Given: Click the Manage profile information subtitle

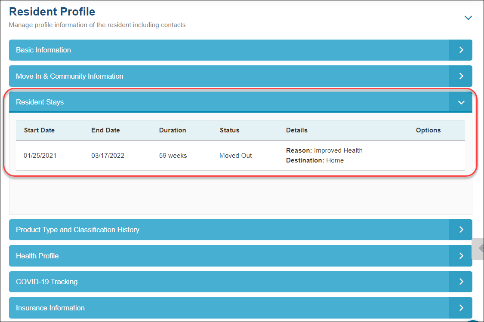Looking at the screenshot, I should pos(97,25).
